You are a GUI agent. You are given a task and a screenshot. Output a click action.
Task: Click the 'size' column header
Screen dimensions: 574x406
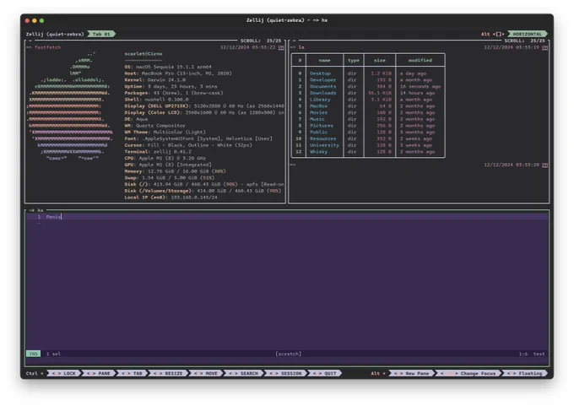[x=380, y=61]
